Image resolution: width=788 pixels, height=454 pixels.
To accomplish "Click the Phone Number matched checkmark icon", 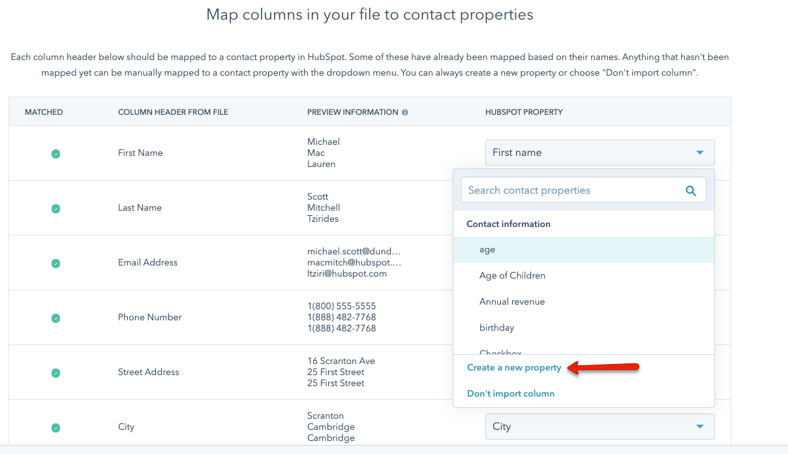I will pos(56,318).
